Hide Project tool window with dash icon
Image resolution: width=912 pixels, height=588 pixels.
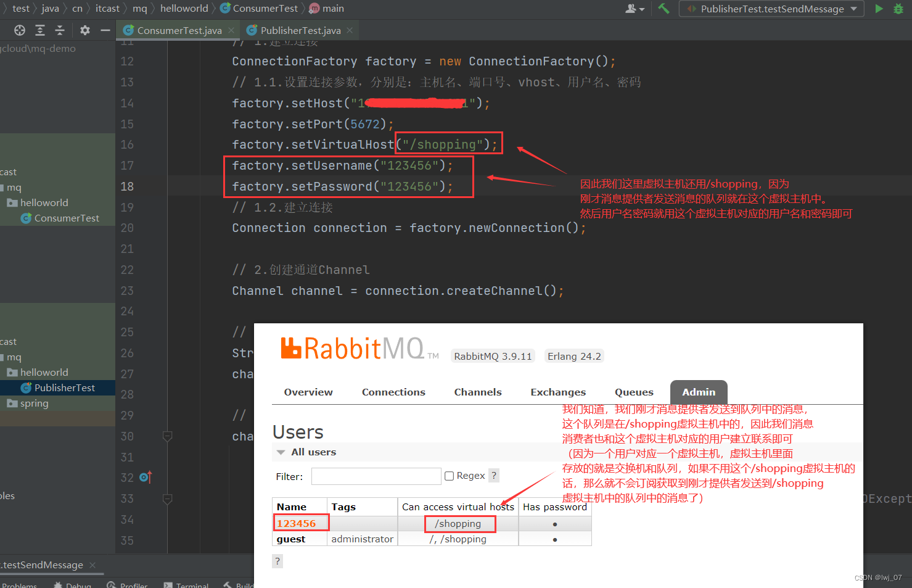[105, 30]
